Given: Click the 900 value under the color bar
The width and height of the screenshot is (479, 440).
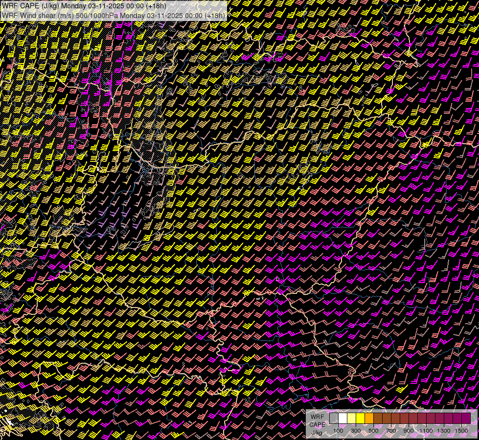Looking at the screenshot, I should (409, 431).
